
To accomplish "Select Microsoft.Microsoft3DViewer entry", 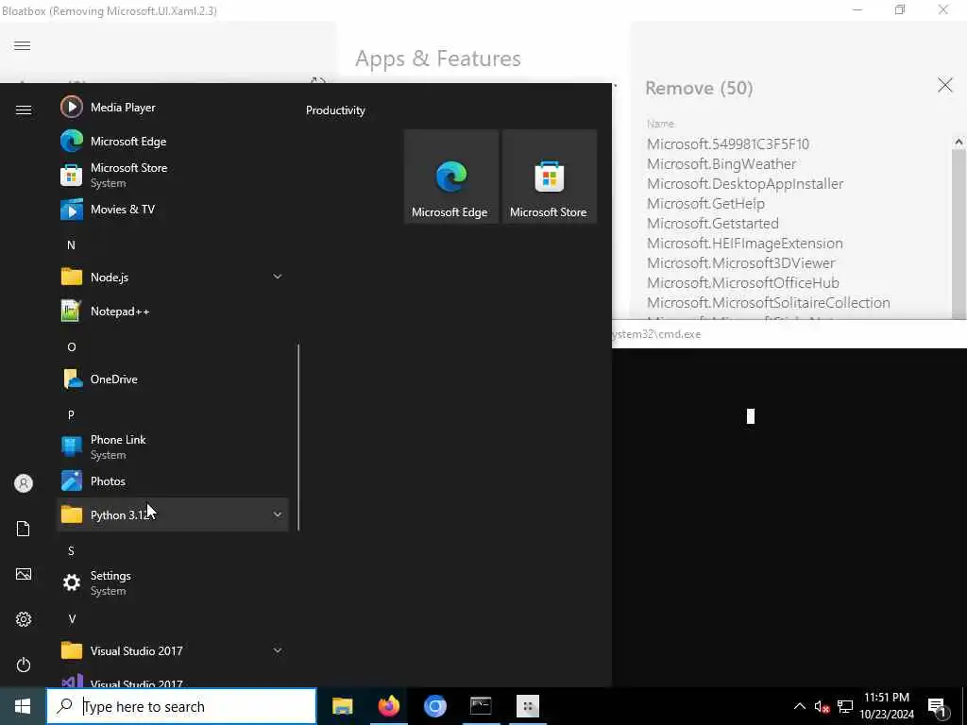I will coord(740,262).
